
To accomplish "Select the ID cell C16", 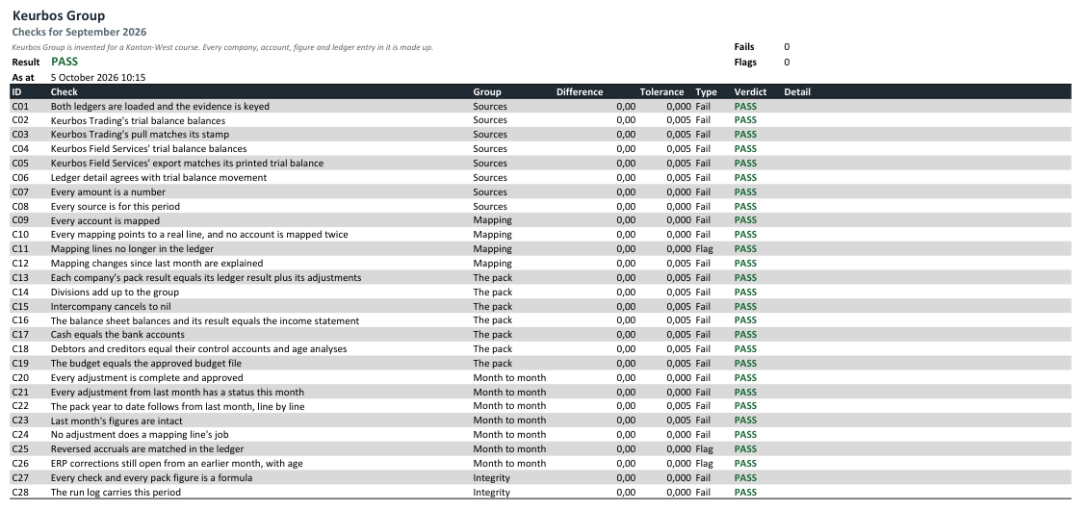I will click(20, 320).
